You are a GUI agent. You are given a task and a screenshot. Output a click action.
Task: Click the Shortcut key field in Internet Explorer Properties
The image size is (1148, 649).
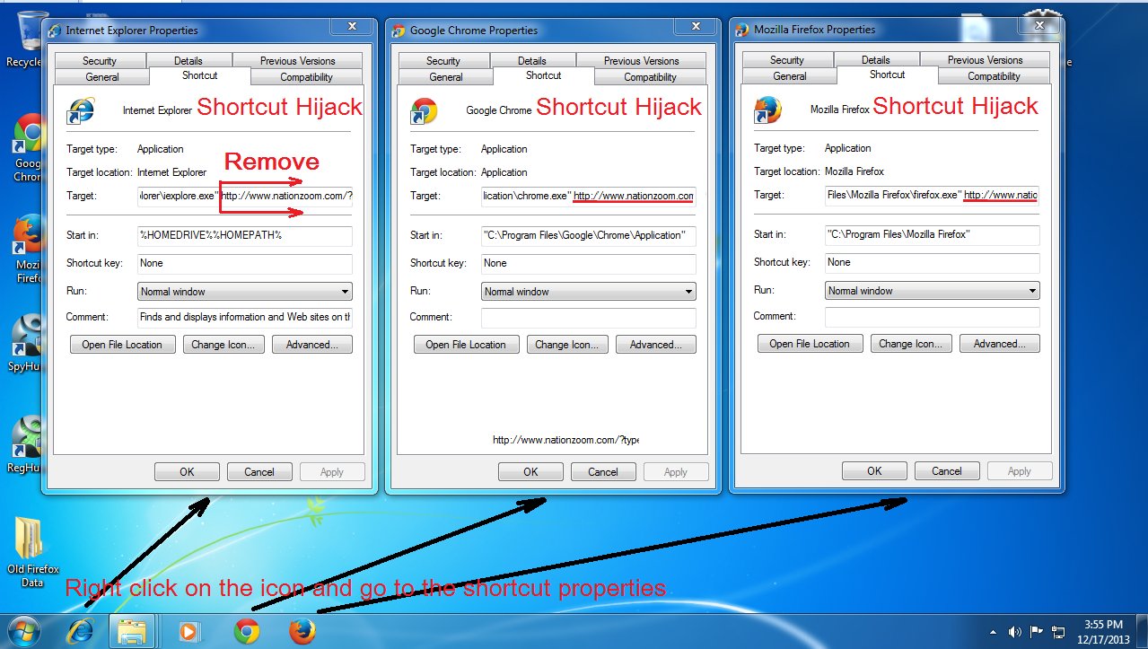245,264
